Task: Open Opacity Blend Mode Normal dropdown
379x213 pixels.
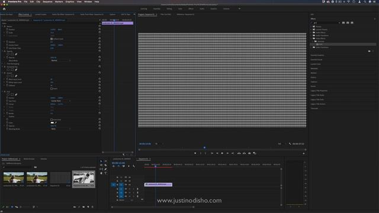Action: coord(60,60)
